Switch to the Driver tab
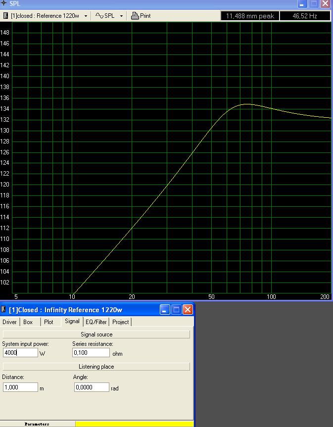 (9, 322)
